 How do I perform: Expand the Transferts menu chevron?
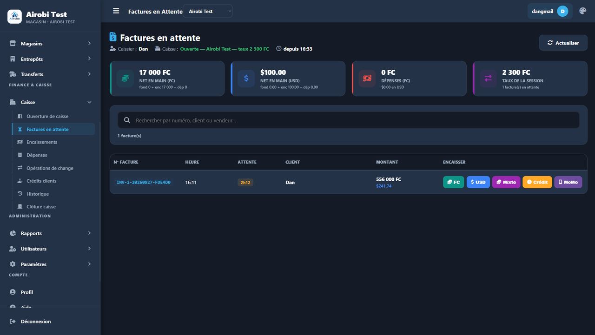pyautogui.click(x=89, y=74)
